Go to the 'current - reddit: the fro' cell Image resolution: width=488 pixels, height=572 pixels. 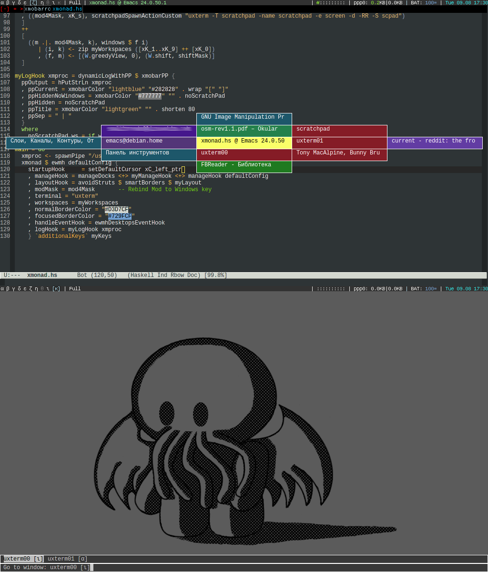(435, 143)
